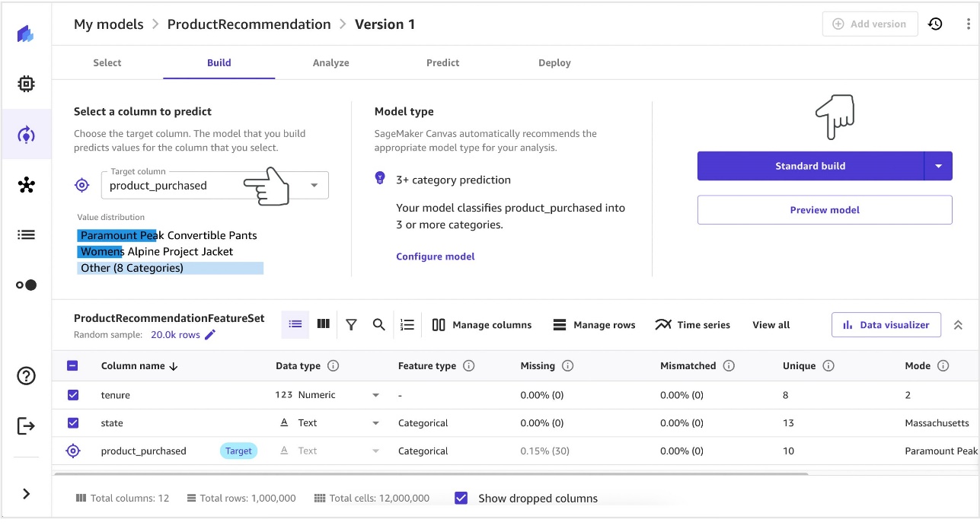This screenshot has height=529, width=980.
Task: Click the filter funnel icon
Action: pos(351,325)
